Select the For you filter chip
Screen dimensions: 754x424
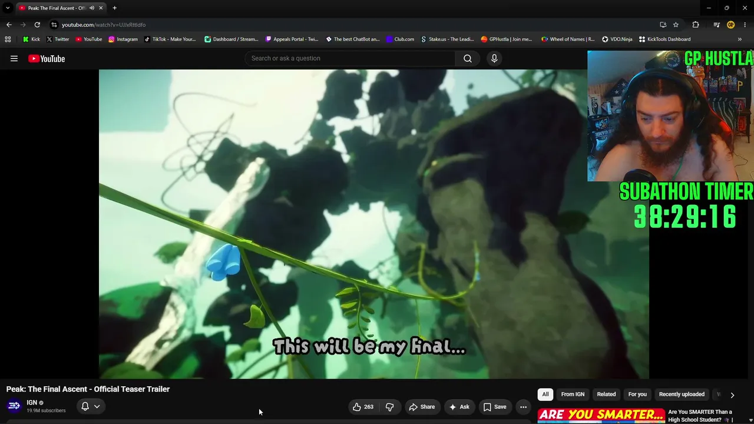[x=637, y=395]
